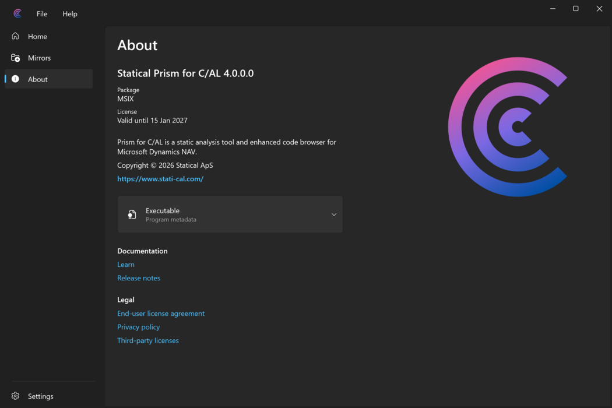Click 'Copyright © 2026 Statical ApS' text
The image size is (612, 408).
(x=165, y=165)
